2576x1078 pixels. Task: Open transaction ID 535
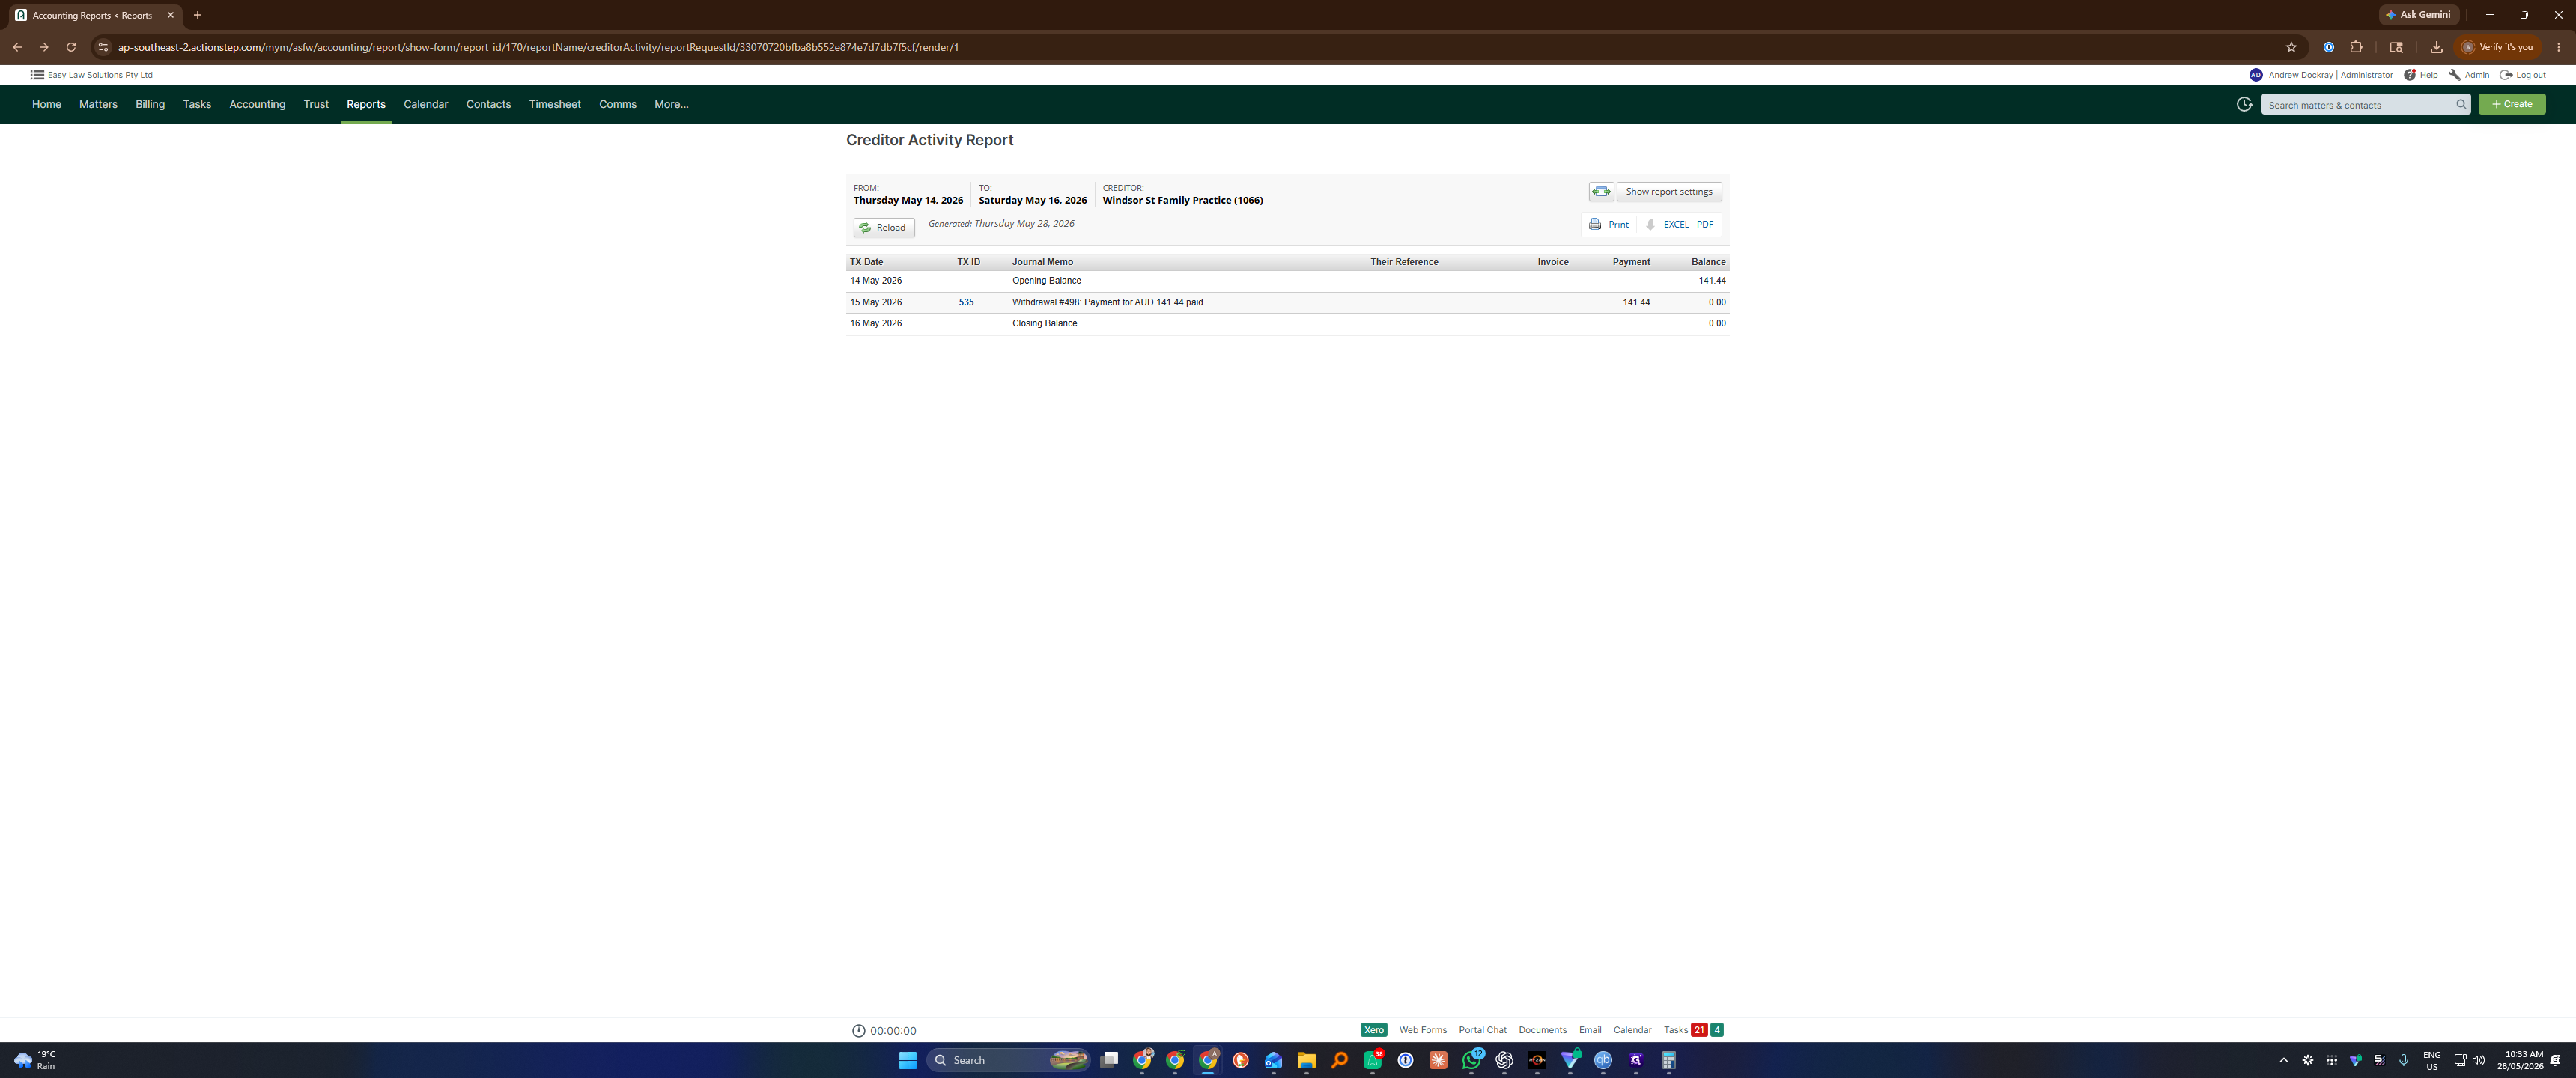tap(966, 302)
